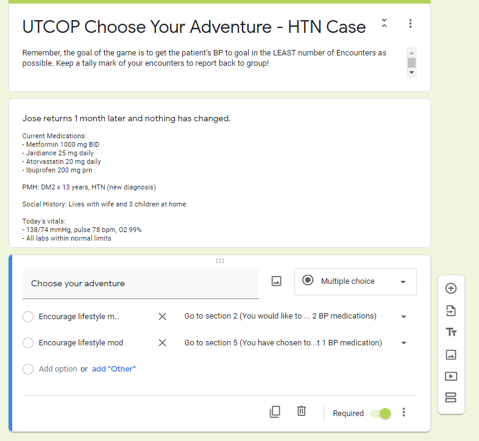Viewport: 479px width, 441px height.
Task: Add a video from the sidebar
Action: point(451,376)
